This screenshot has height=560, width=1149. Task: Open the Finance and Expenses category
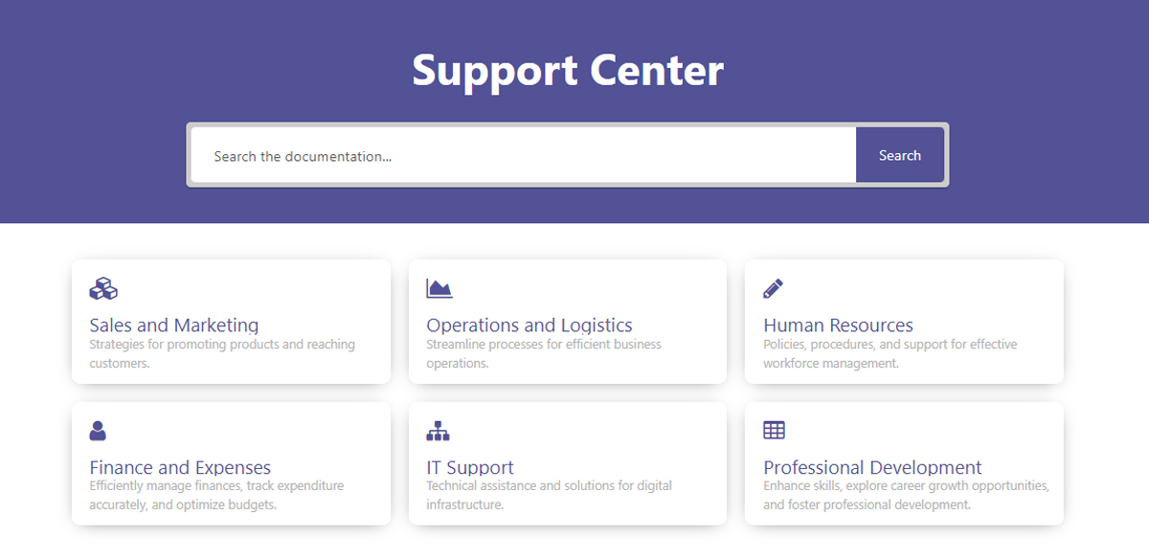pyautogui.click(x=180, y=468)
